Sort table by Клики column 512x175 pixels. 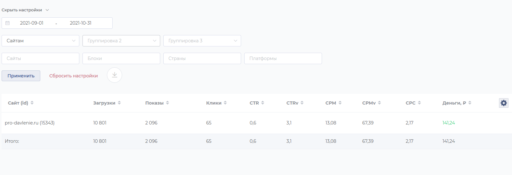225,103
